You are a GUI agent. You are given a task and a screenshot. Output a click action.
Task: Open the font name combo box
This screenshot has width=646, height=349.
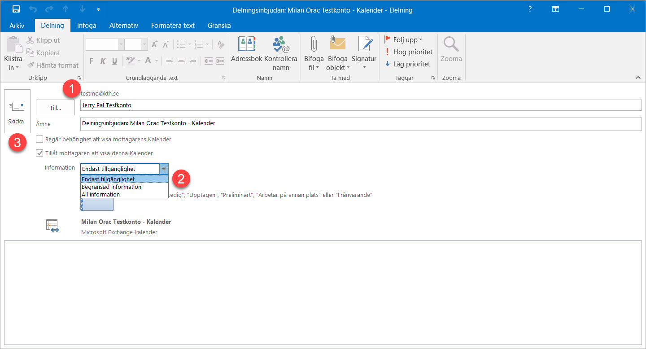pyautogui.click(x=105, y=44)
